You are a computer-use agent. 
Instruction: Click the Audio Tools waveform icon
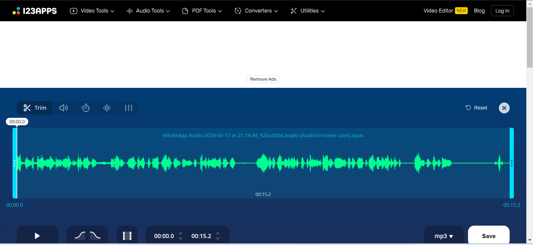coord(130,11)
